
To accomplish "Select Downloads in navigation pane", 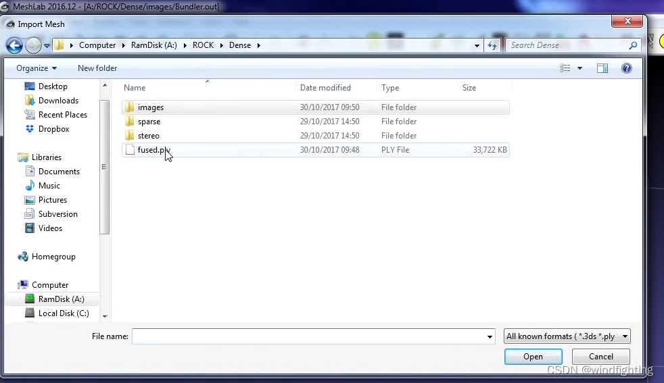I will (58, 101).
